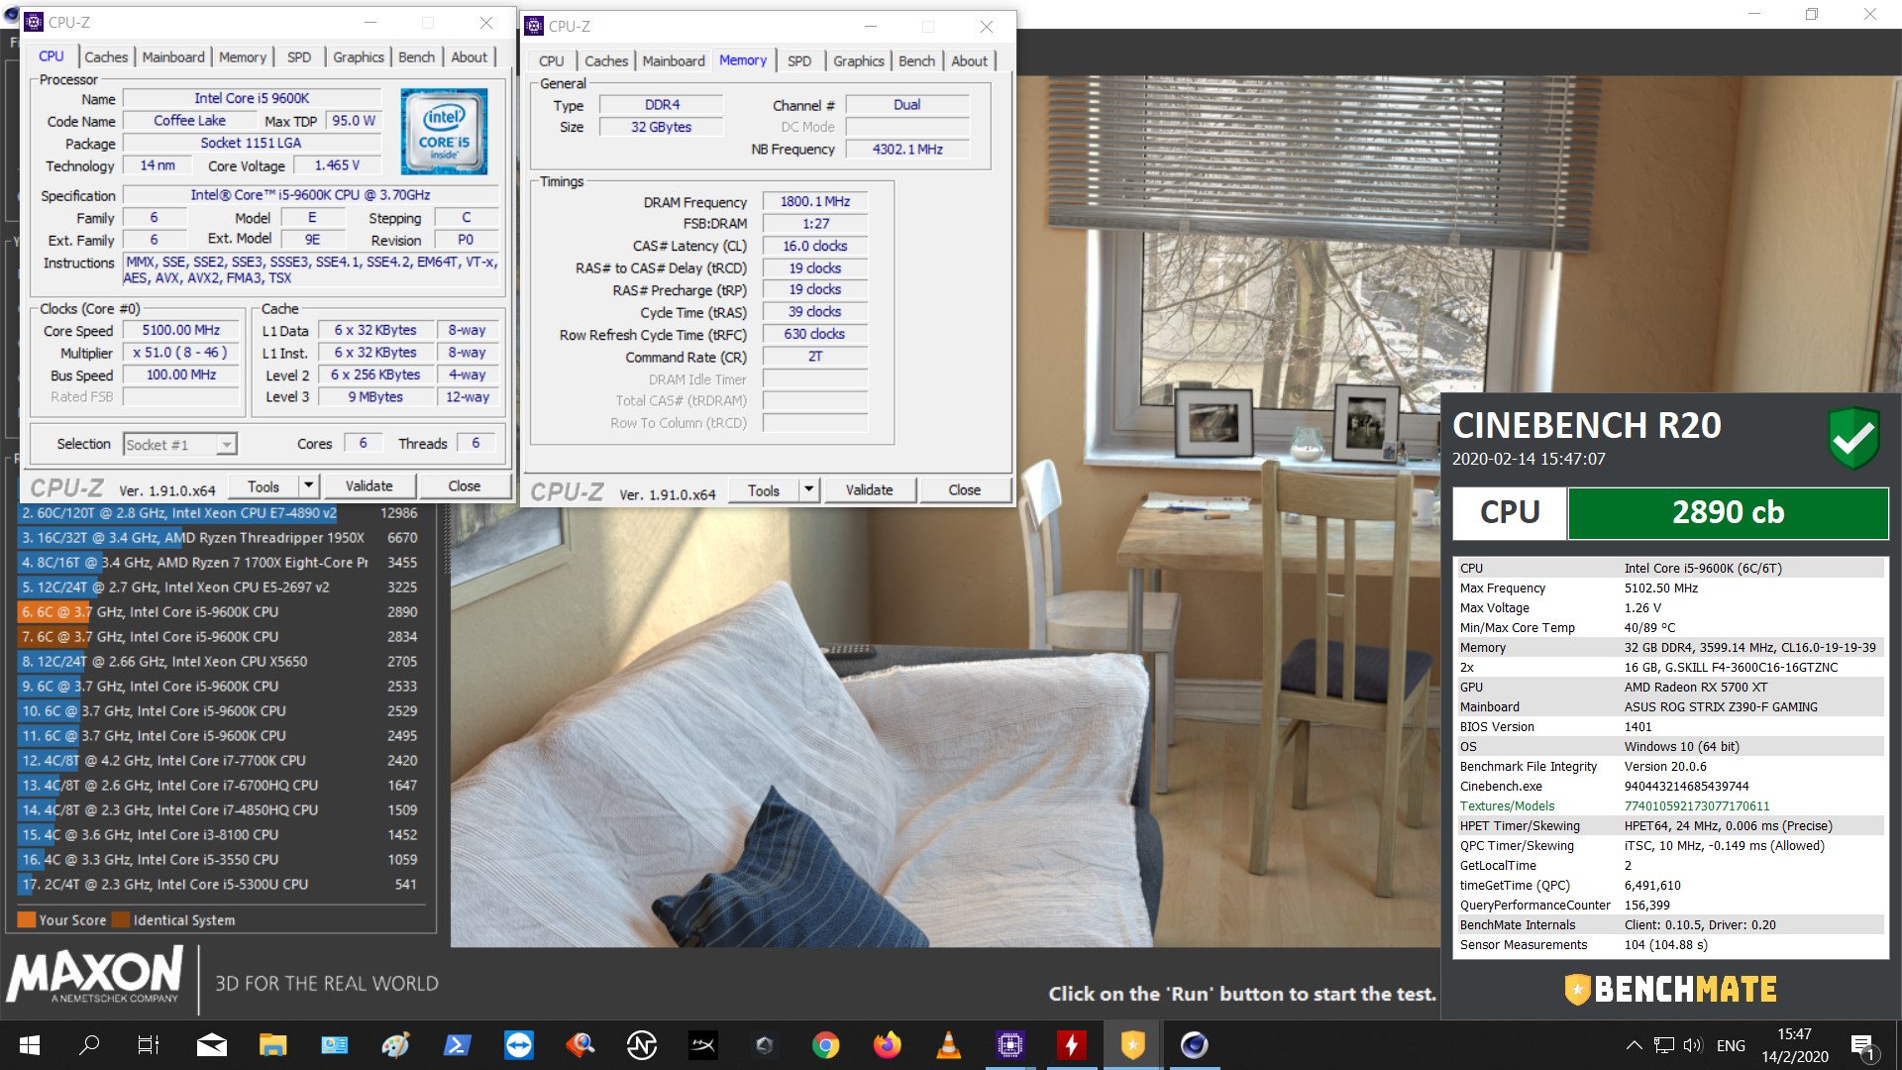Open VLC media player from taskbar
This screenshot has width=1902, height=1070.
948,1045
